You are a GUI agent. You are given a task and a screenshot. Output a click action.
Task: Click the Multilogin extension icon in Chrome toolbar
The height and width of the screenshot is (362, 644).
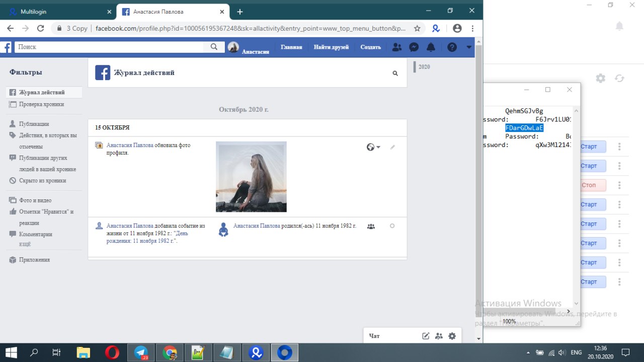436,28
